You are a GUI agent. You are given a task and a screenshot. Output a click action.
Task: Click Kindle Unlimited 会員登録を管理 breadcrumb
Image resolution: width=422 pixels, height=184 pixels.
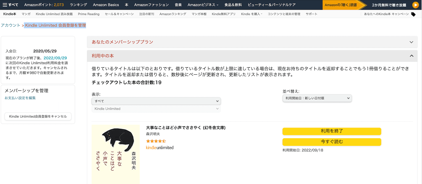[55, 25]
